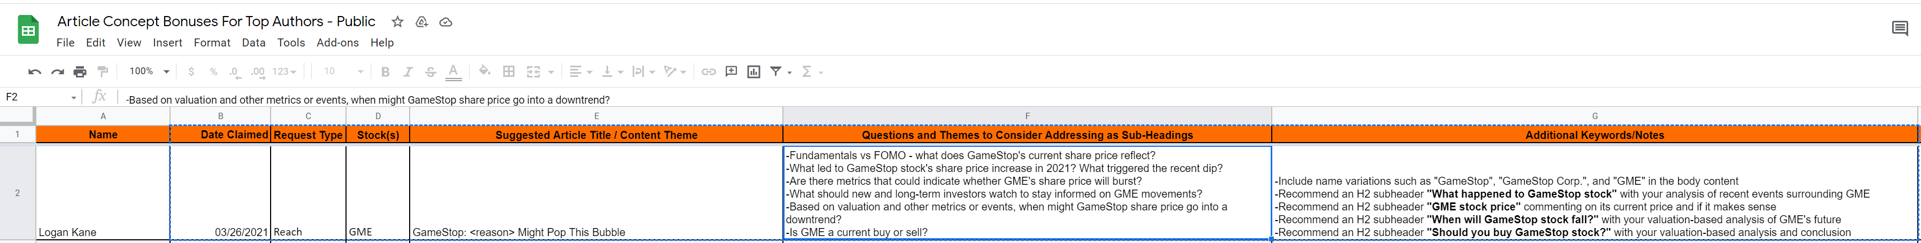1921x243 pixels.
Task: Click the Undo icon
Action: coord(34,72)
